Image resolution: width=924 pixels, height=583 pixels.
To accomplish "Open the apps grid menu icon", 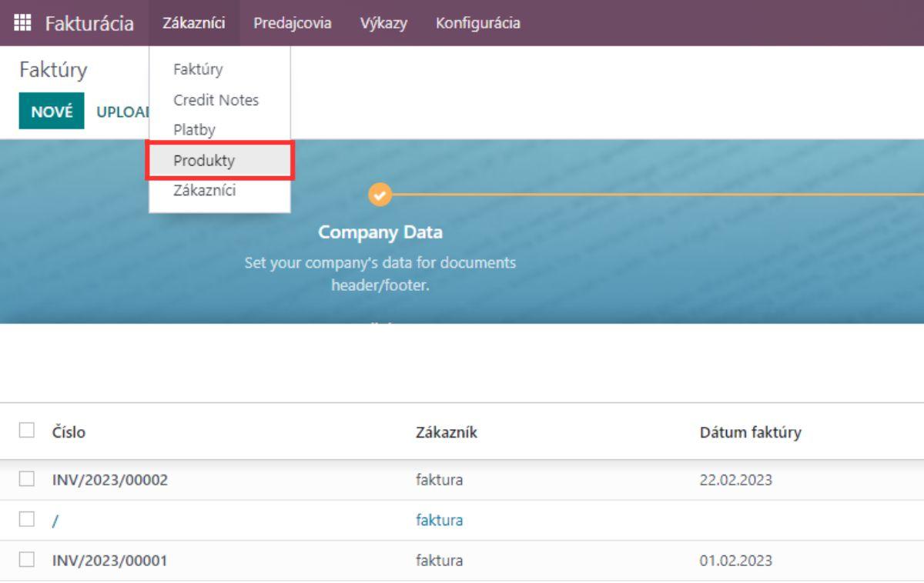I will pyautogui.click(x=22, y=23).
